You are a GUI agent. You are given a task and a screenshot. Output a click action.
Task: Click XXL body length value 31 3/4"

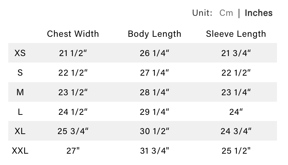coord(155,151)
